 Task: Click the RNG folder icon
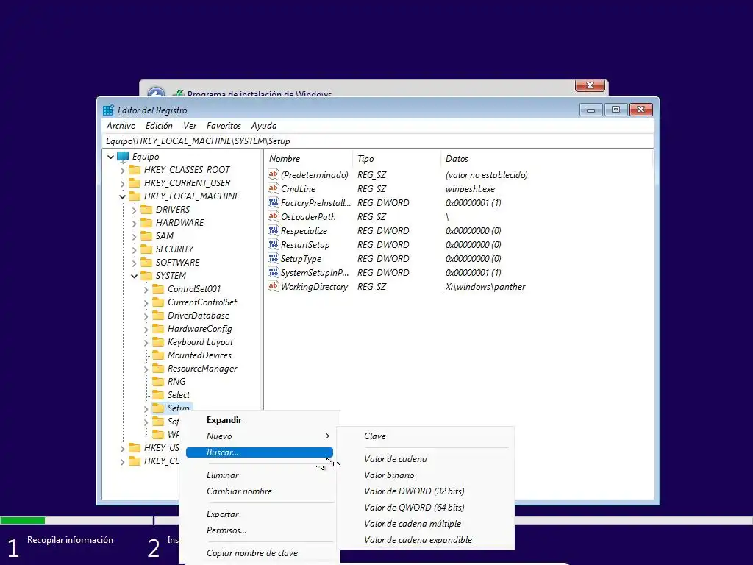(158, 382)
